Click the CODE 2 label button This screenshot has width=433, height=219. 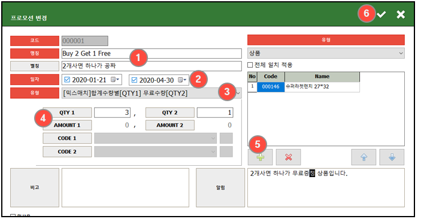point(67,152)
